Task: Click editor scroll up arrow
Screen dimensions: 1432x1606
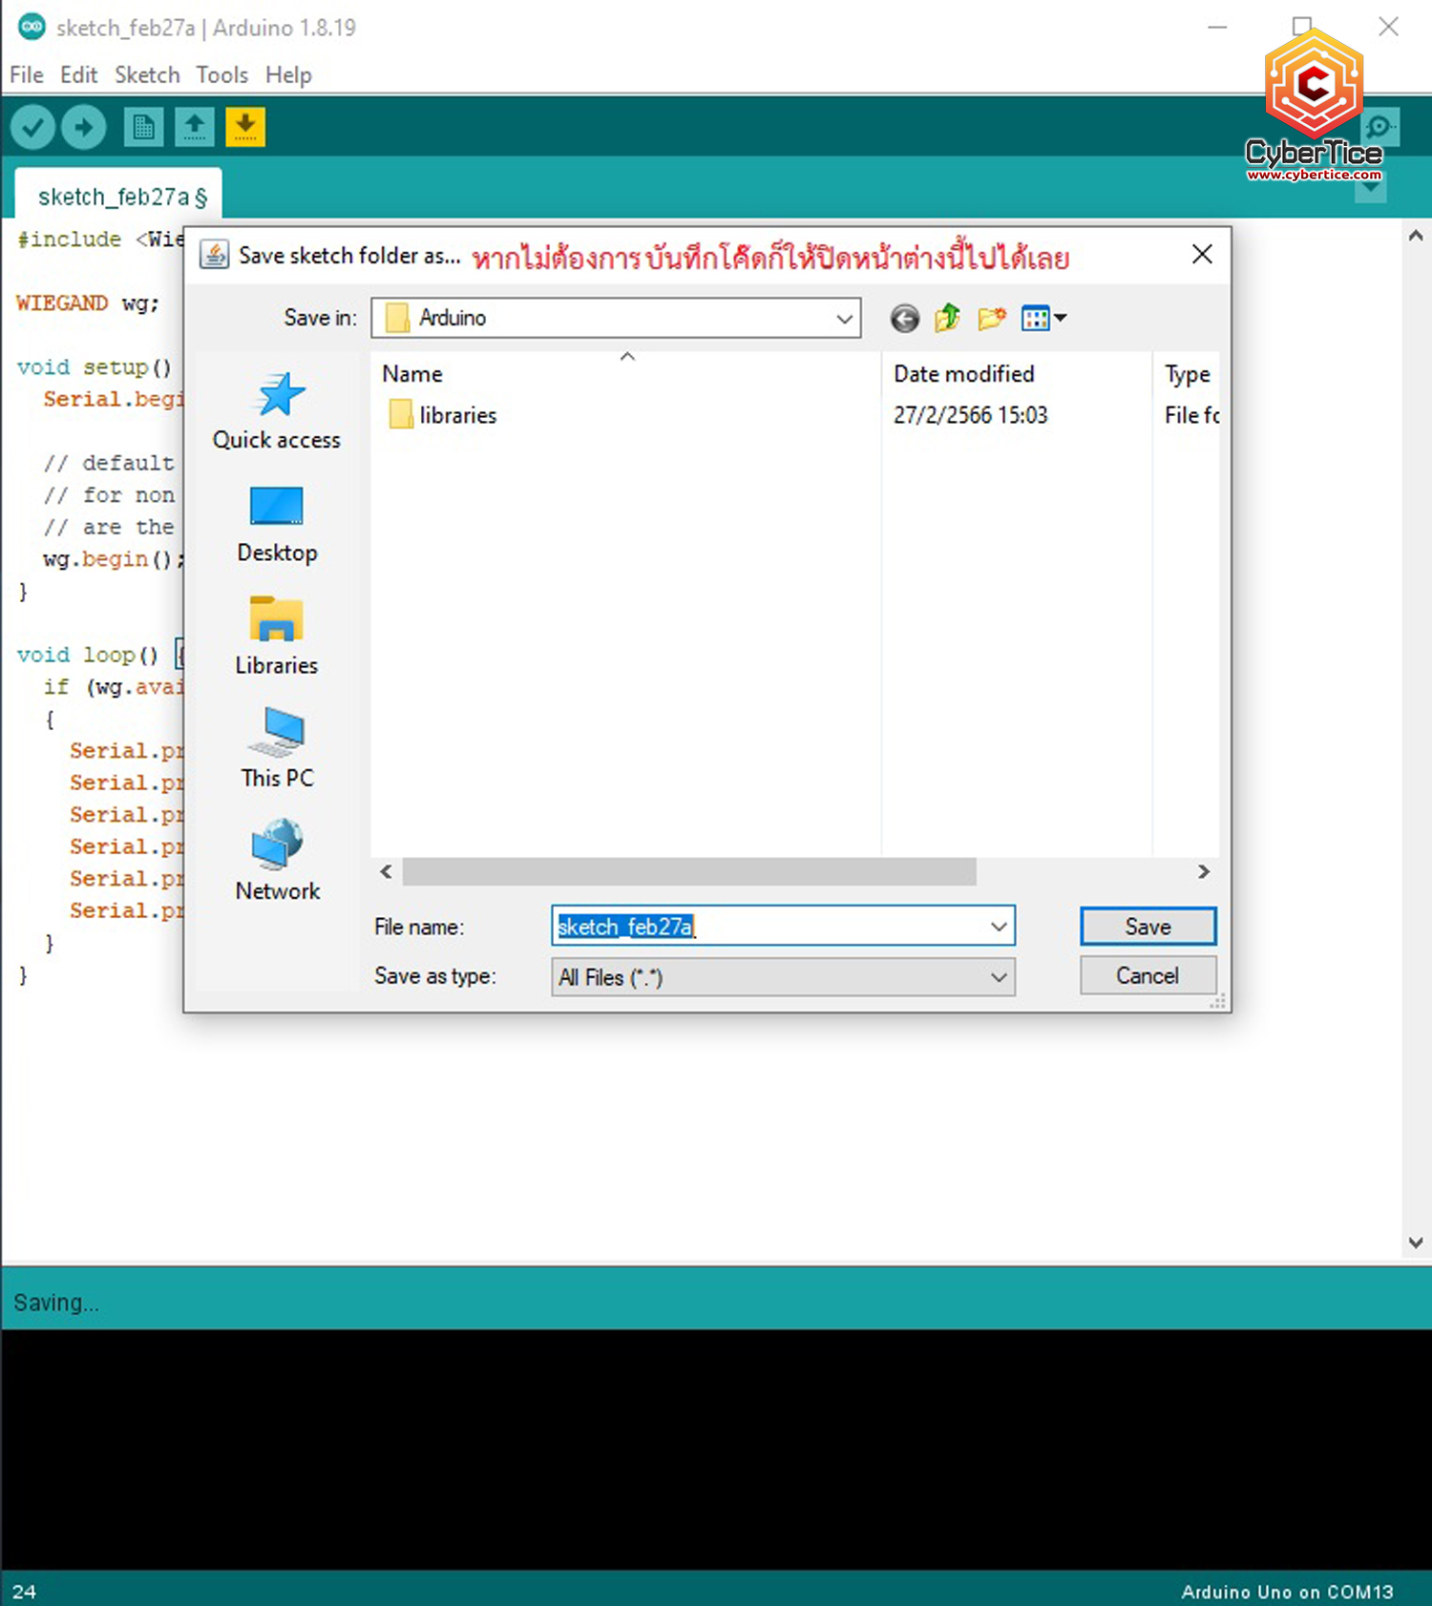Action: 1416,236
